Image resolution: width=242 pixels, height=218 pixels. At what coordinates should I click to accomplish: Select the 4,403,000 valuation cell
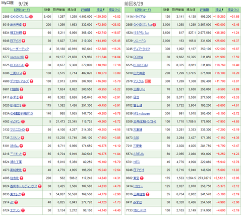pyautogui.click(x=86, y=17)
